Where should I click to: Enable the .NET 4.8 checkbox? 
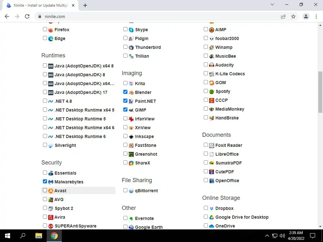pyautogui.click(x=45, y=101)
